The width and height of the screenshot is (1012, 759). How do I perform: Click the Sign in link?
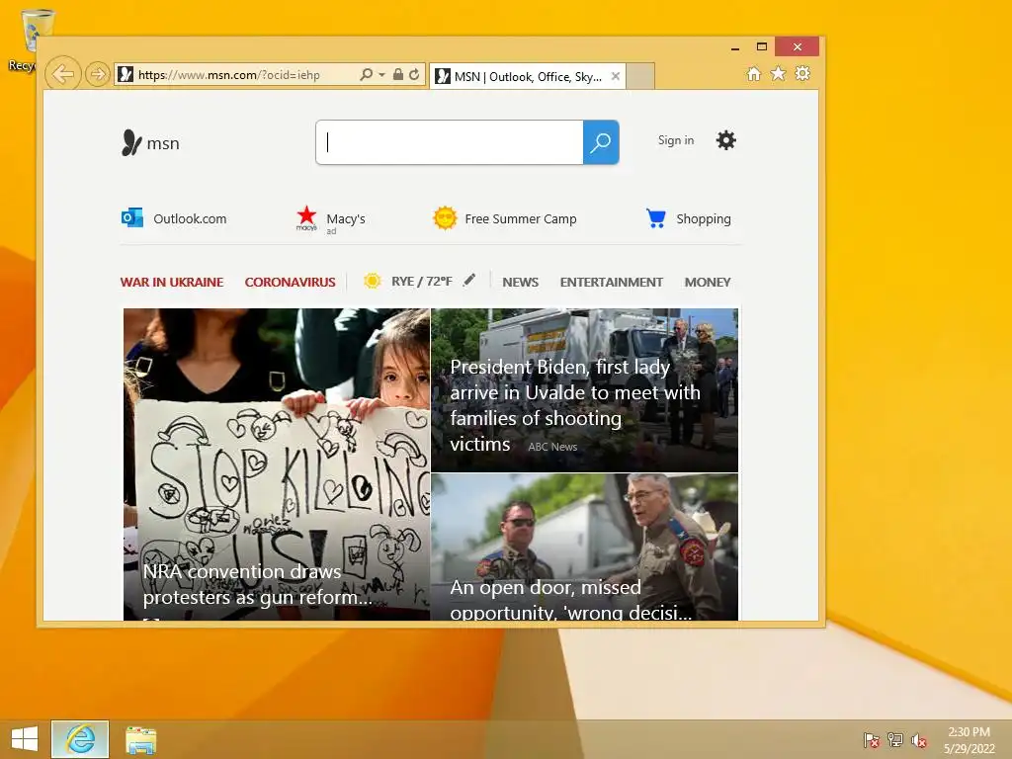point(676,140)
